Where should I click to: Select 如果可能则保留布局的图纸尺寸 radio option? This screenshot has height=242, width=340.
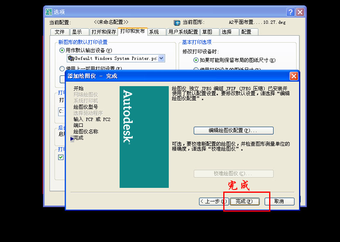pyautogui.click(x=196, y=60)
